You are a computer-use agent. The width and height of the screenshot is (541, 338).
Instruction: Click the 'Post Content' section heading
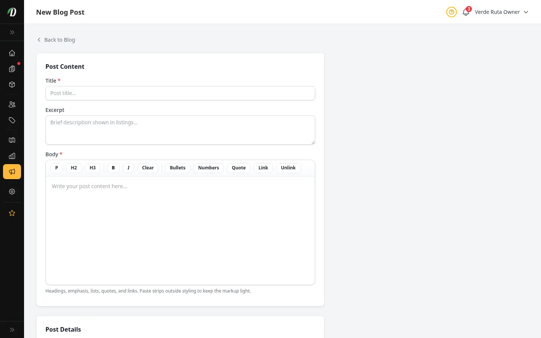coord(65,66)
